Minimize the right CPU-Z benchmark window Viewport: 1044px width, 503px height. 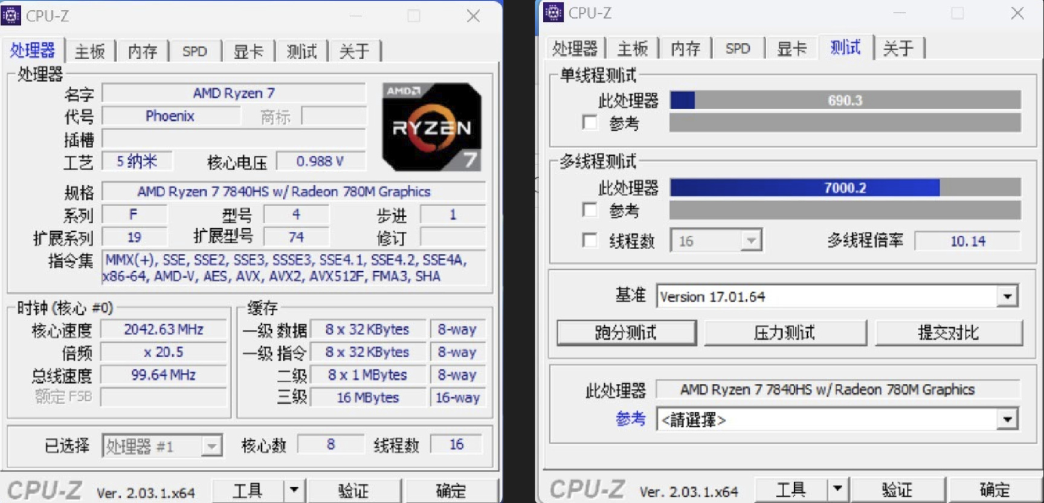pos(900,13)
